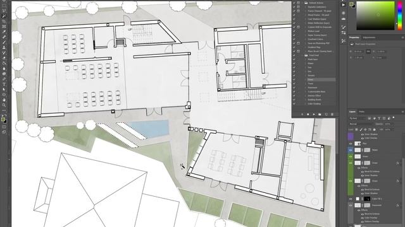405x227 pixels.
Task: Toggle checkmark for Gradient Map action
Action: (x=294, y=47)
